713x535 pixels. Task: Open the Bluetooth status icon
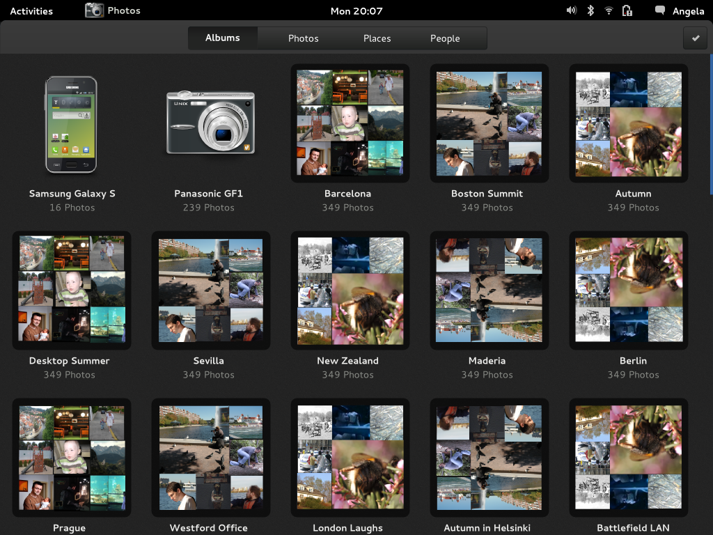(x=590, y=10)
